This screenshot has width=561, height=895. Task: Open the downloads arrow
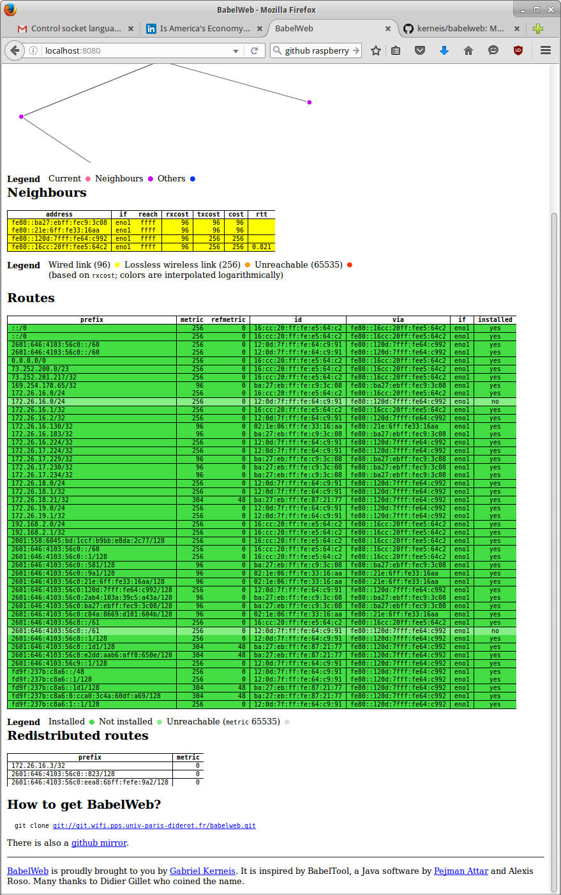pos(444,50)
